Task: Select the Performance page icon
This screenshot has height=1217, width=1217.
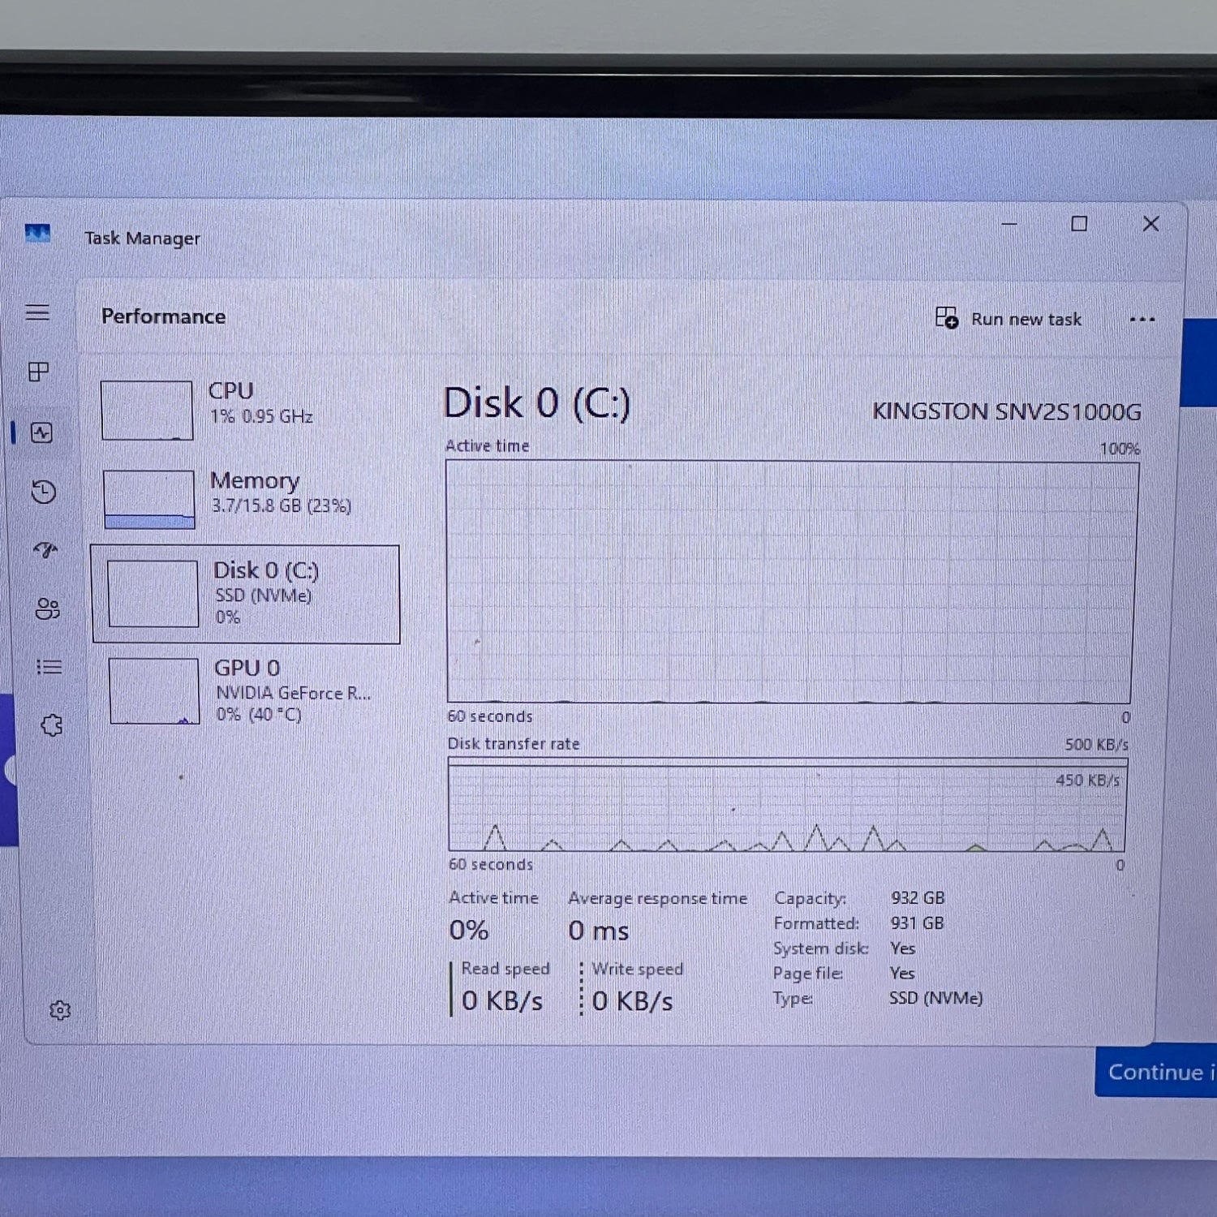Action: pyautogui.click(x=42, y=432)
